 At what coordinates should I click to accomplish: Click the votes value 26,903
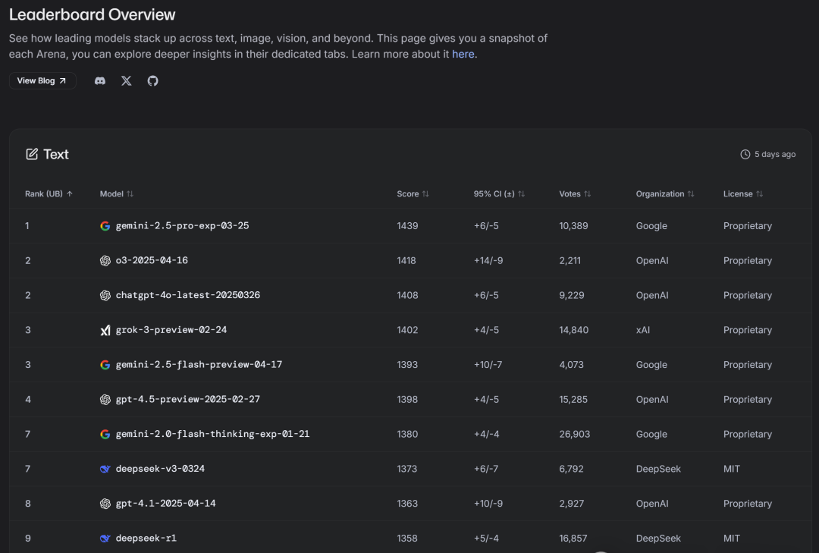[575, 434]
